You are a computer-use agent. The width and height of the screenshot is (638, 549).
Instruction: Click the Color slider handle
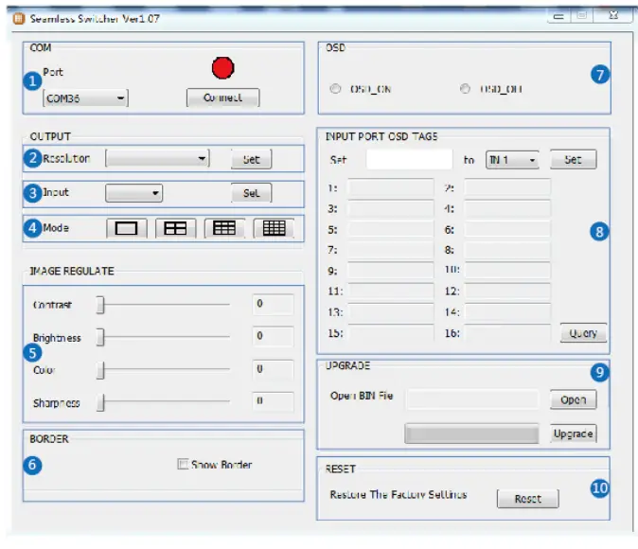point(100,370)
